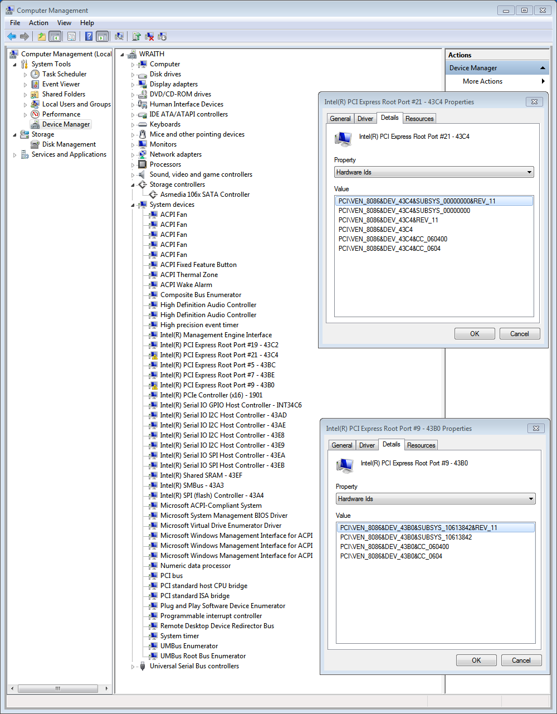
Task: Click the Network adapters category icon
Action: click(x=143, y=154)
